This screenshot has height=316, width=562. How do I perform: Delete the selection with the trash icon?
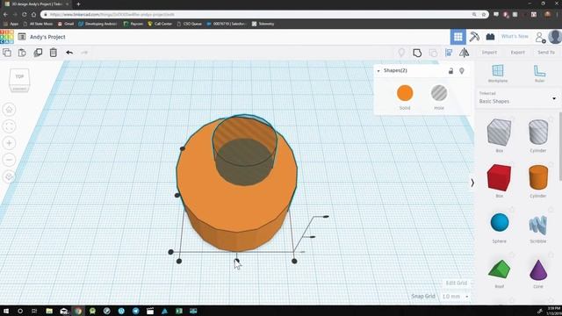[53, 53]
